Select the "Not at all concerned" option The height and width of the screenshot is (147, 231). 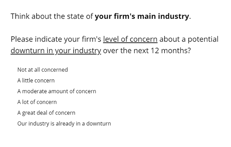coord(43,70)
